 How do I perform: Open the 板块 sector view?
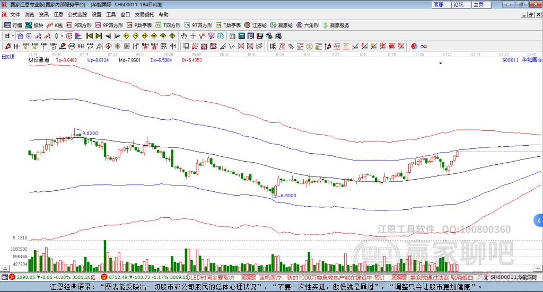[x=34, y=25]
